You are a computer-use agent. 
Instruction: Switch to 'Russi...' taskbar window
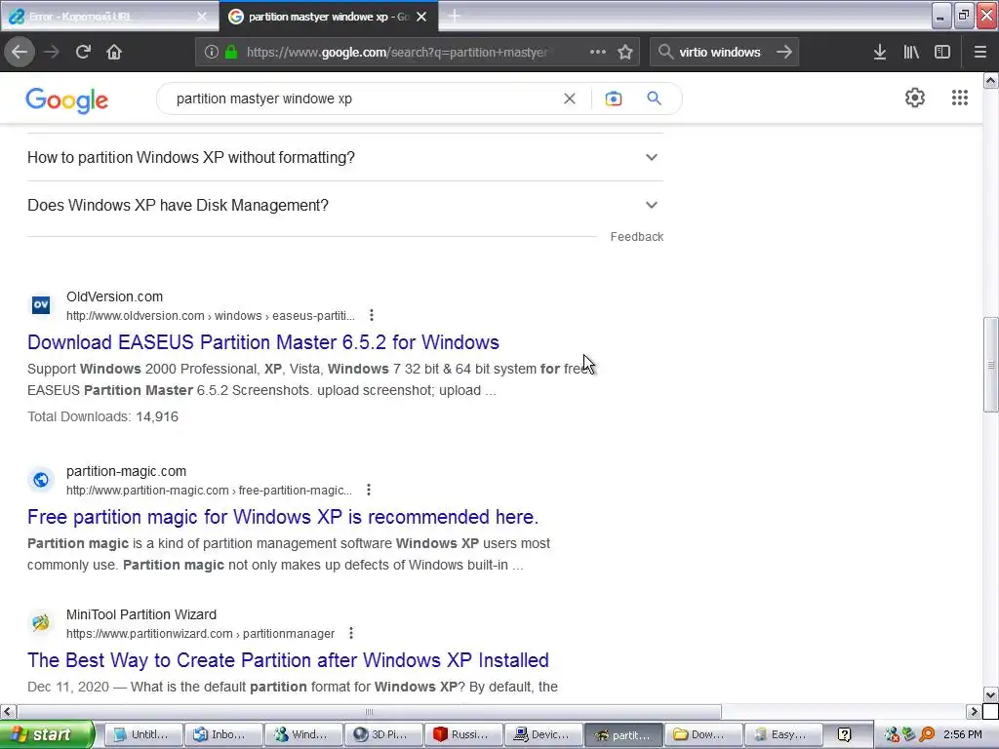pyautogui.click(x=463, y=734)
